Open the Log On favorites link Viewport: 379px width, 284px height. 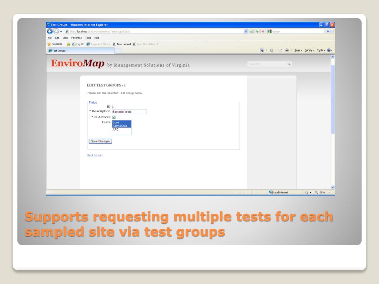[78, 44]
